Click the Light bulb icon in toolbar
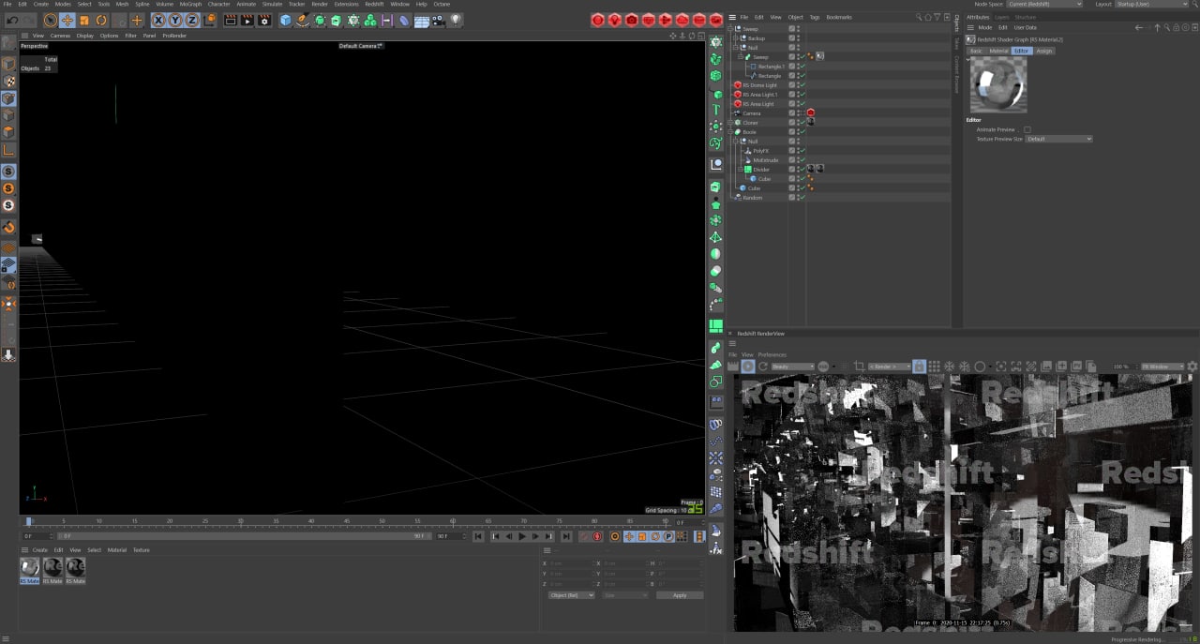The width and height of the screenshot is (1200, 644). (456, 20)
